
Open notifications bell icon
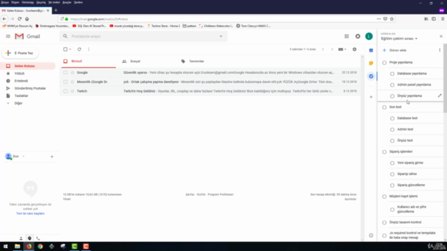click(x=358, y=36)
